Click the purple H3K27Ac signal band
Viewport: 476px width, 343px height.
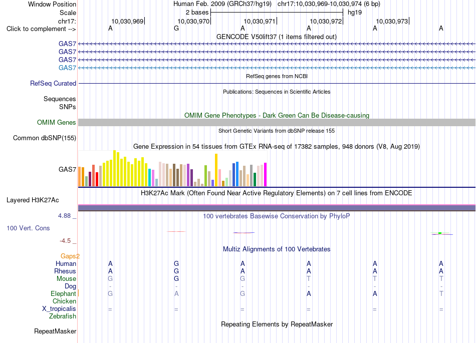tap(277, 208)
